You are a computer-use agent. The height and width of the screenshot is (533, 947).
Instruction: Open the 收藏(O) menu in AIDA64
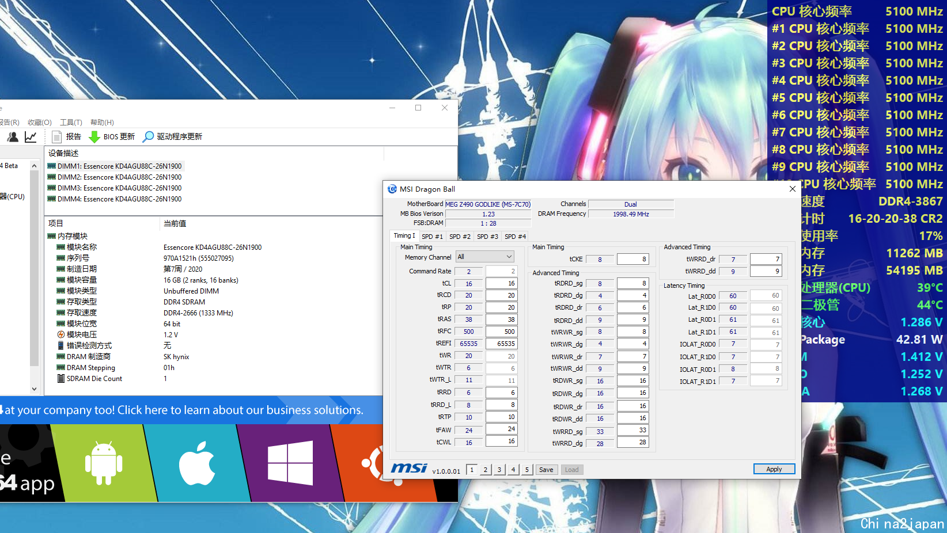point(40,122)
